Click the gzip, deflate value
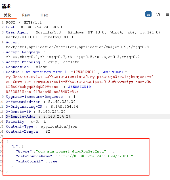This screenshot has height=180, width=170. tap(64, 62)
